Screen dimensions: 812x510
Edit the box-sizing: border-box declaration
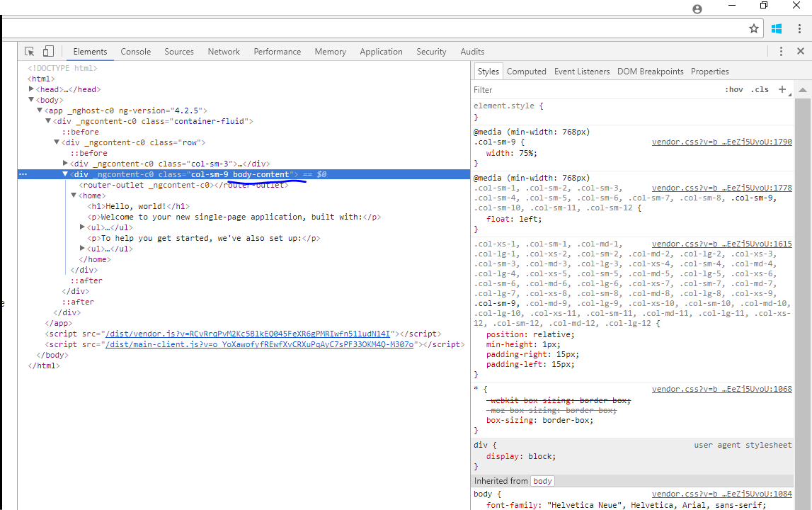pyautogui.click(x=539, y=420)
